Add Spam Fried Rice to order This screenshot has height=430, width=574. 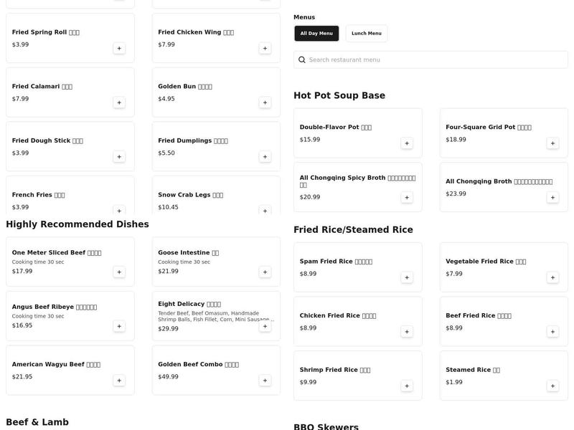pyautogui.click(x=407, y=277)
